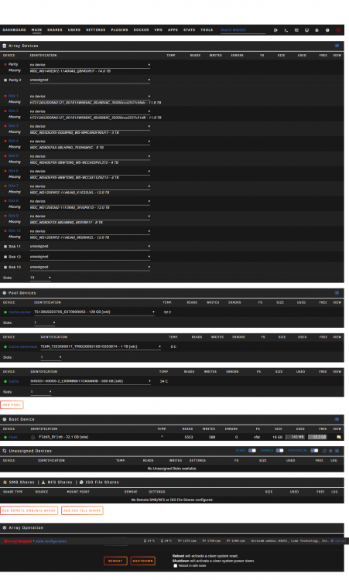Image resolution: width=349 pixels, height=580 pixels.
Task: Click the Array Operation section gear icon
Action: [5, 528]
